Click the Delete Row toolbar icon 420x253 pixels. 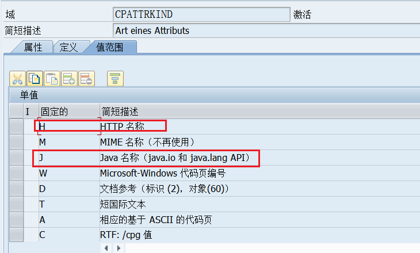click(86, 79)
